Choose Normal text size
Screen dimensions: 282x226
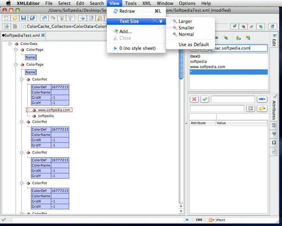coord(190,34)
